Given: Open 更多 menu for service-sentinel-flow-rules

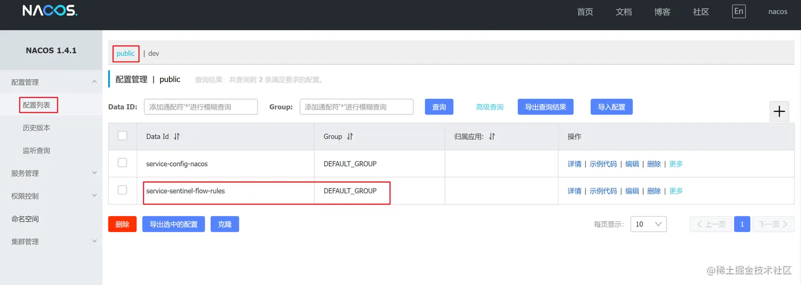Looking at the screenshot, I should 676,191.
